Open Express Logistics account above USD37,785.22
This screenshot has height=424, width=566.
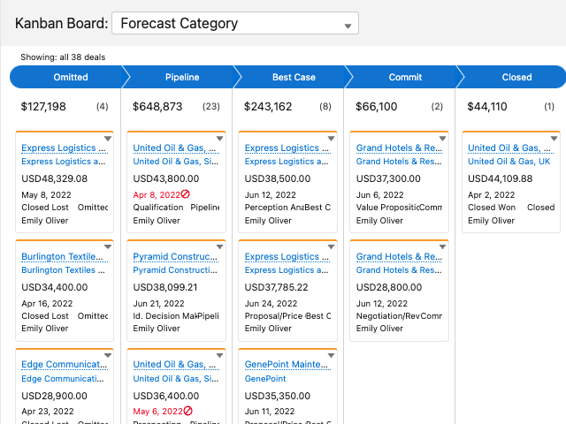click(x=287, y=270)
